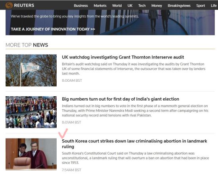Click the South Korea court judge thumbnail

click(x=31, y=154)
